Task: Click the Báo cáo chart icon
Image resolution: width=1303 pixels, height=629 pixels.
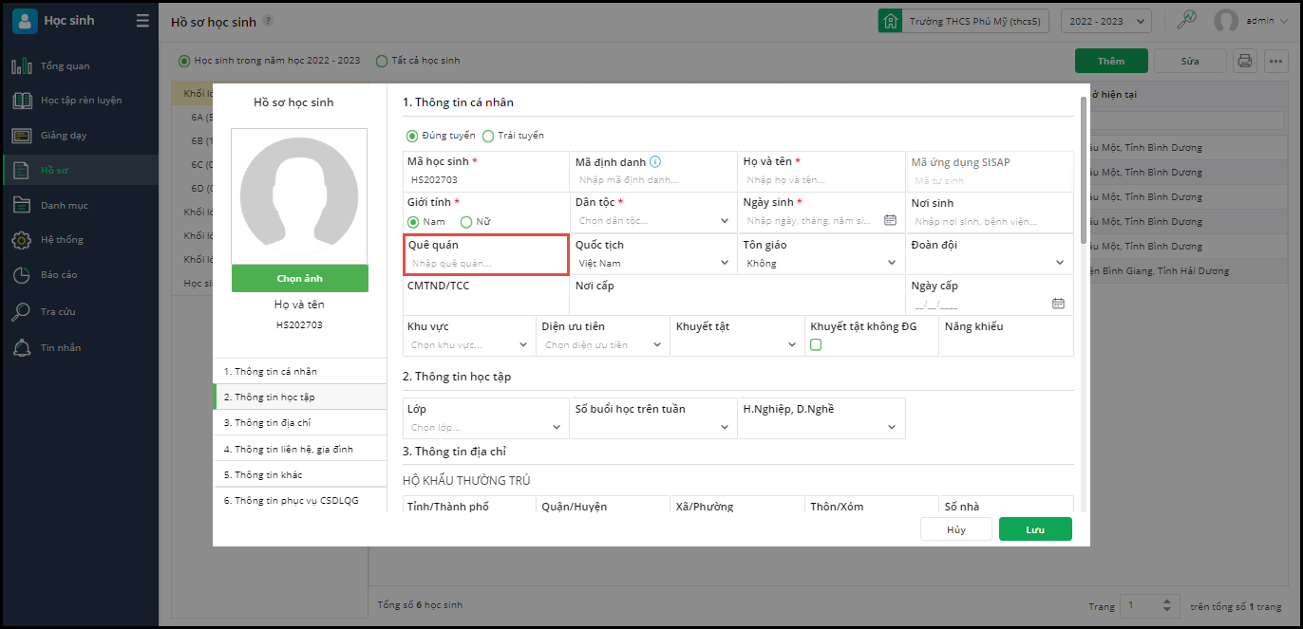Action: (22, 275)
